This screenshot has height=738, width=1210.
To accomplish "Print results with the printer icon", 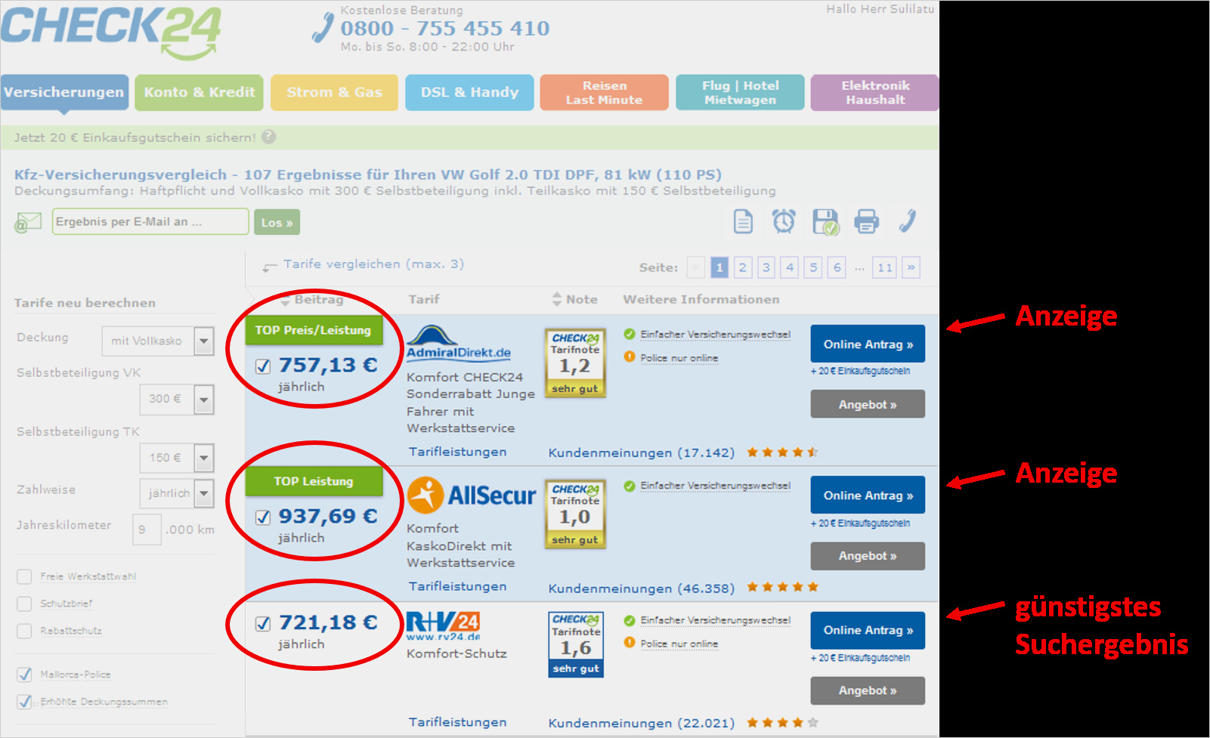I will [866, 221].
